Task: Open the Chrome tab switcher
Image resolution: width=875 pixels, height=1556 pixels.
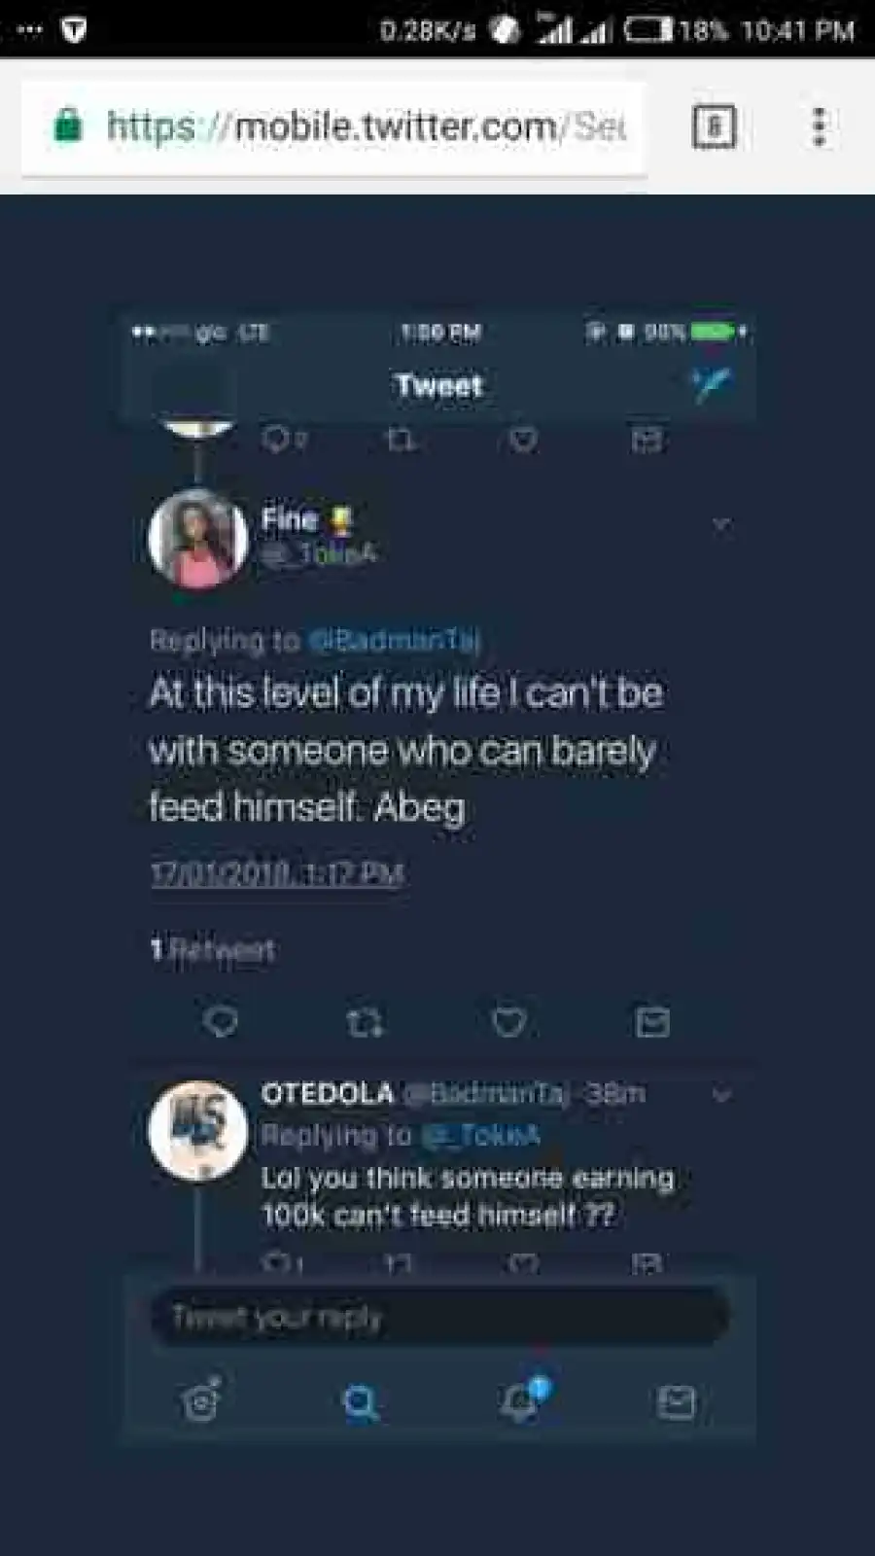Action: tap(714, 126)
